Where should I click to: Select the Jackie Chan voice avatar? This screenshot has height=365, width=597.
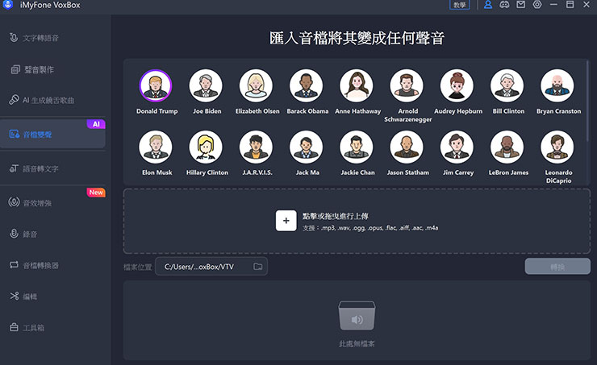357,147
